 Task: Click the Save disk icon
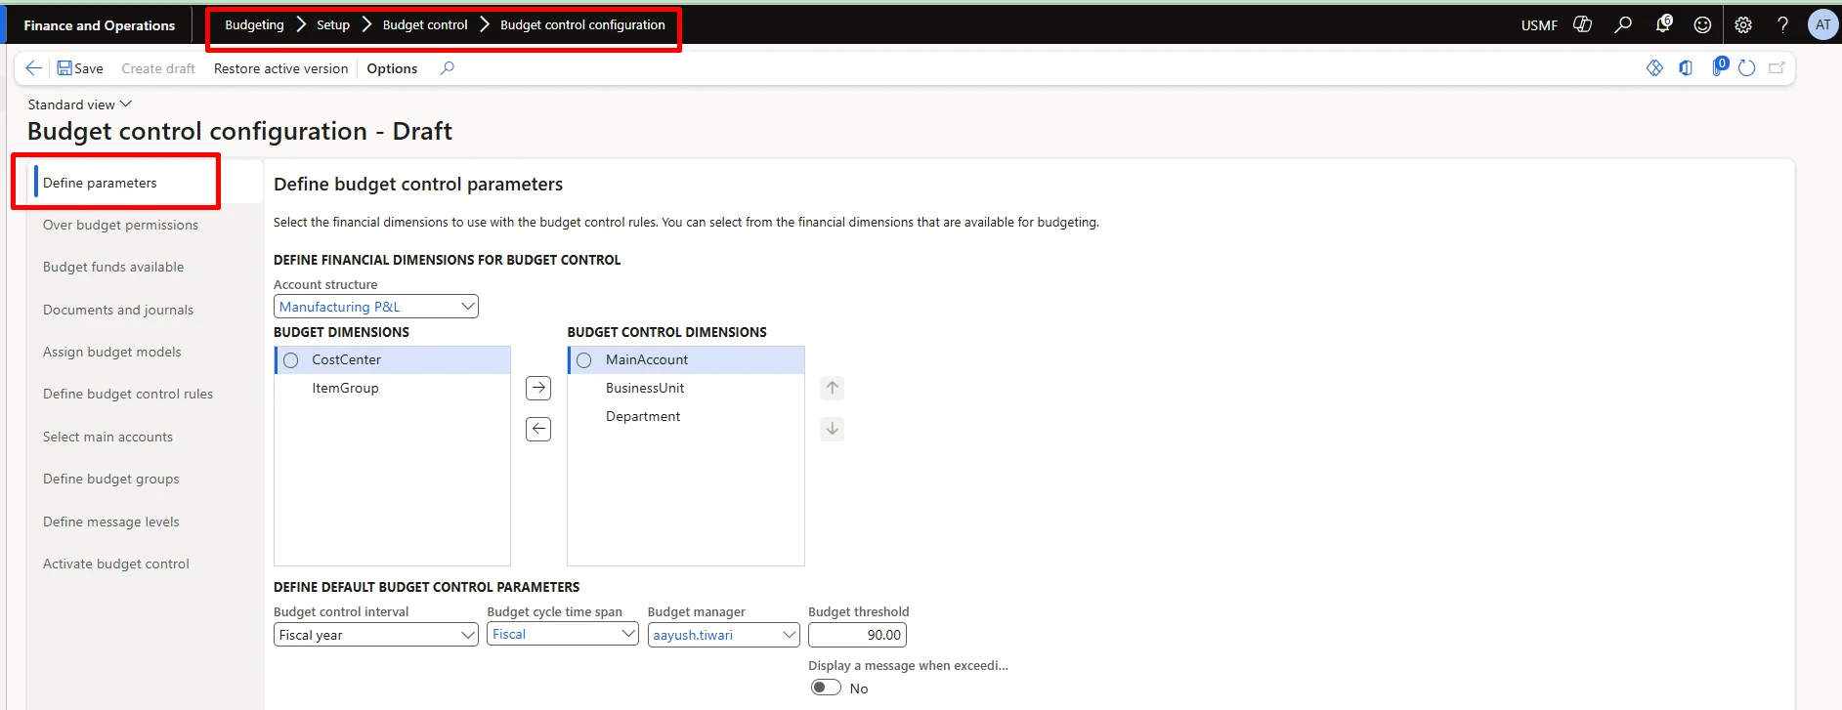click(64, 68)
